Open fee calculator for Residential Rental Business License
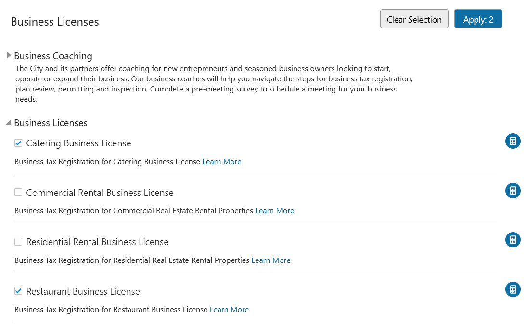Image resolution: width=527 pixels, height=325 pixels. pos(513,240)
